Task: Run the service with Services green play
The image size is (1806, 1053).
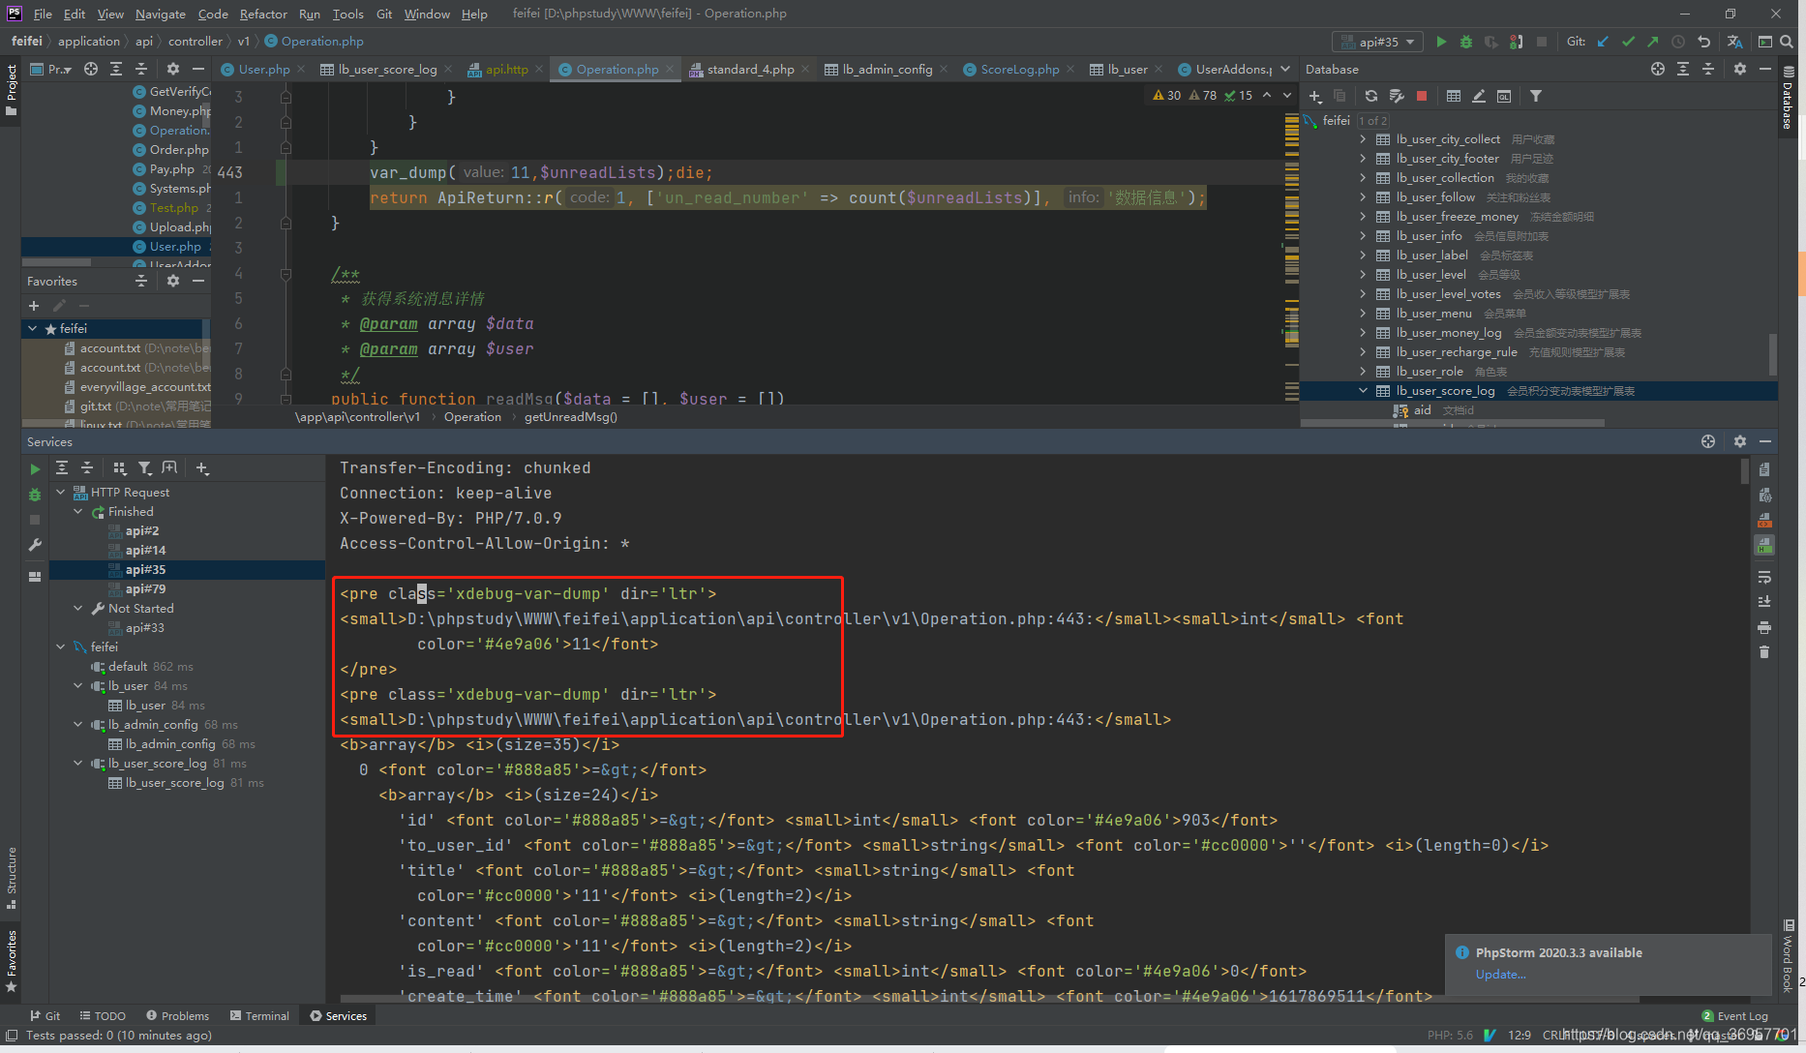Action: (x=35, y=468)
